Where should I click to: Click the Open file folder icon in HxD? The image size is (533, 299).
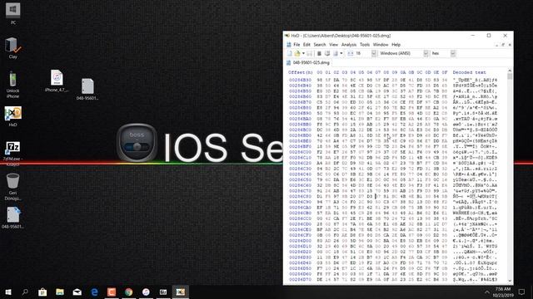[x=297, y=53]
